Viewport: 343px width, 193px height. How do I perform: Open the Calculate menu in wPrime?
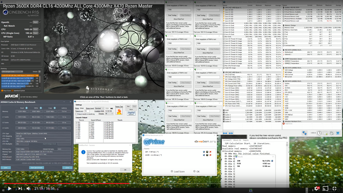point(227,140)
